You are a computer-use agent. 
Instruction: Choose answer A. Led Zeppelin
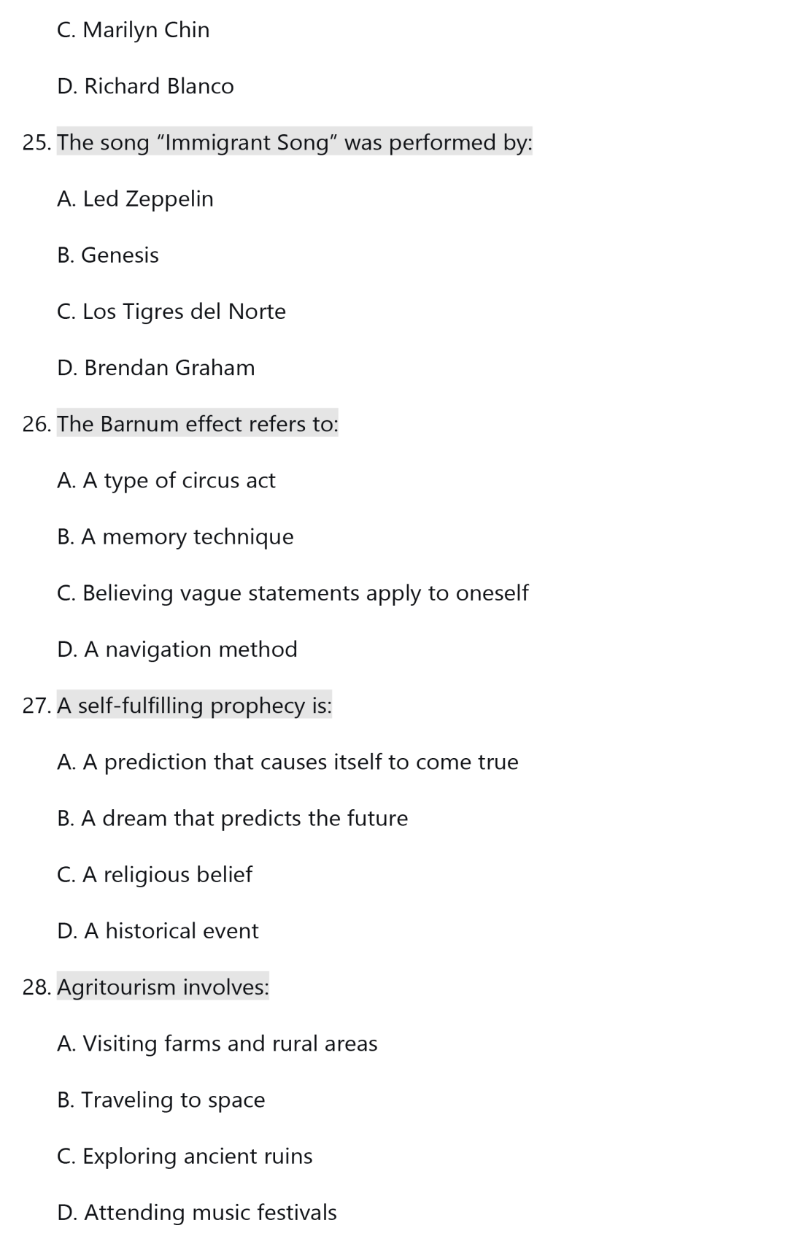tap(135, 198)
